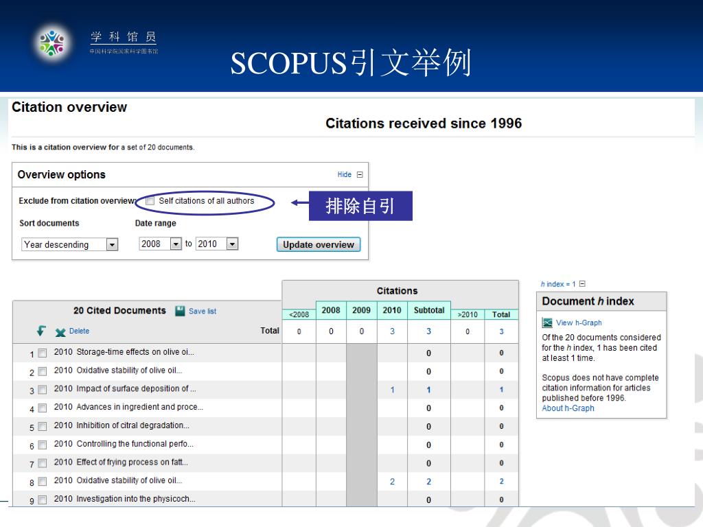This screenshot has height=527, width=703.
Task: Click the Total column header on the right
Action: tap(501, 314)
